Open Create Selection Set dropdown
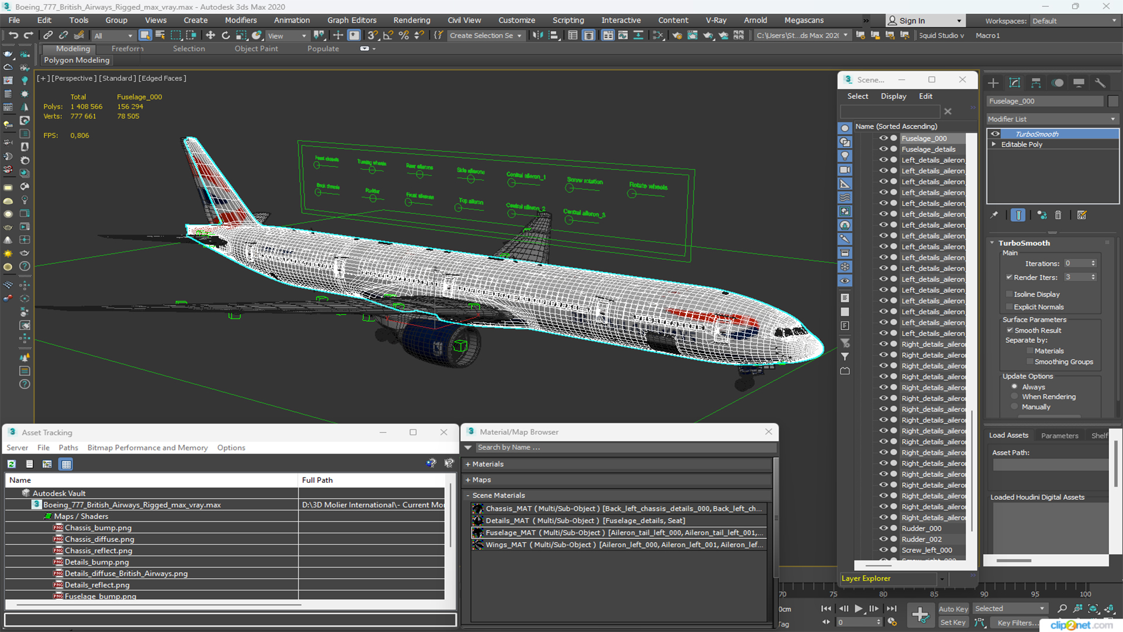Image resolution: width=1123 pixels, height=632 pixels. pos(485,36)
